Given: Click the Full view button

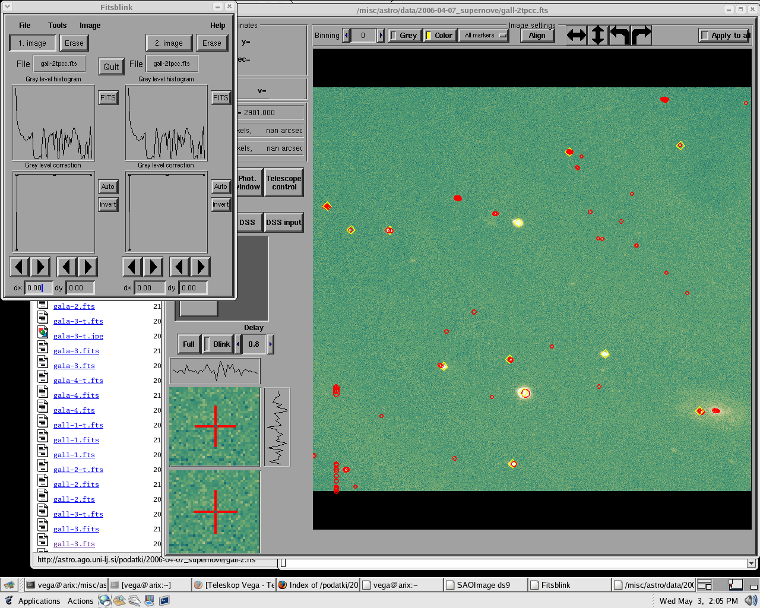Looking at the screenshot, I should 189,344.
